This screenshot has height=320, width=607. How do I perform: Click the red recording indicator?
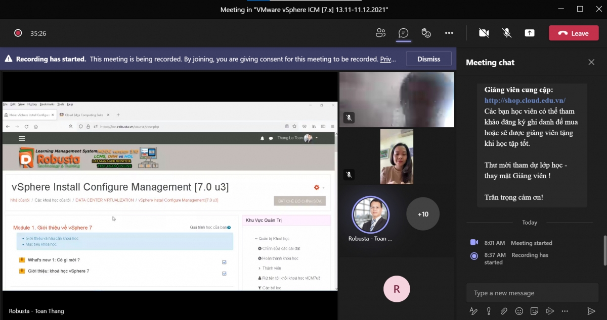coord(18,33)
